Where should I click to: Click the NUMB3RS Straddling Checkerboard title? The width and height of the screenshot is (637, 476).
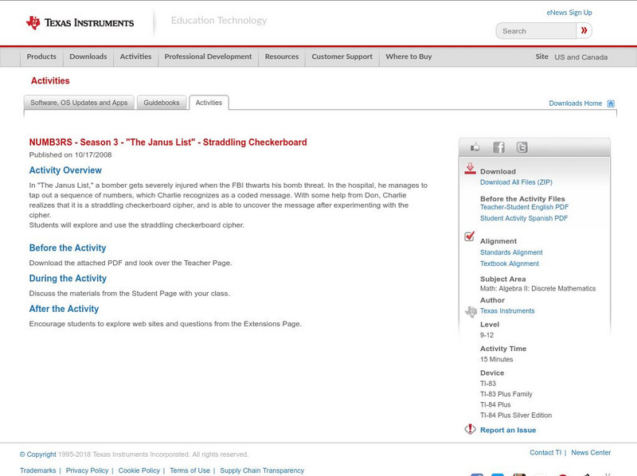[x=168, y=142]
